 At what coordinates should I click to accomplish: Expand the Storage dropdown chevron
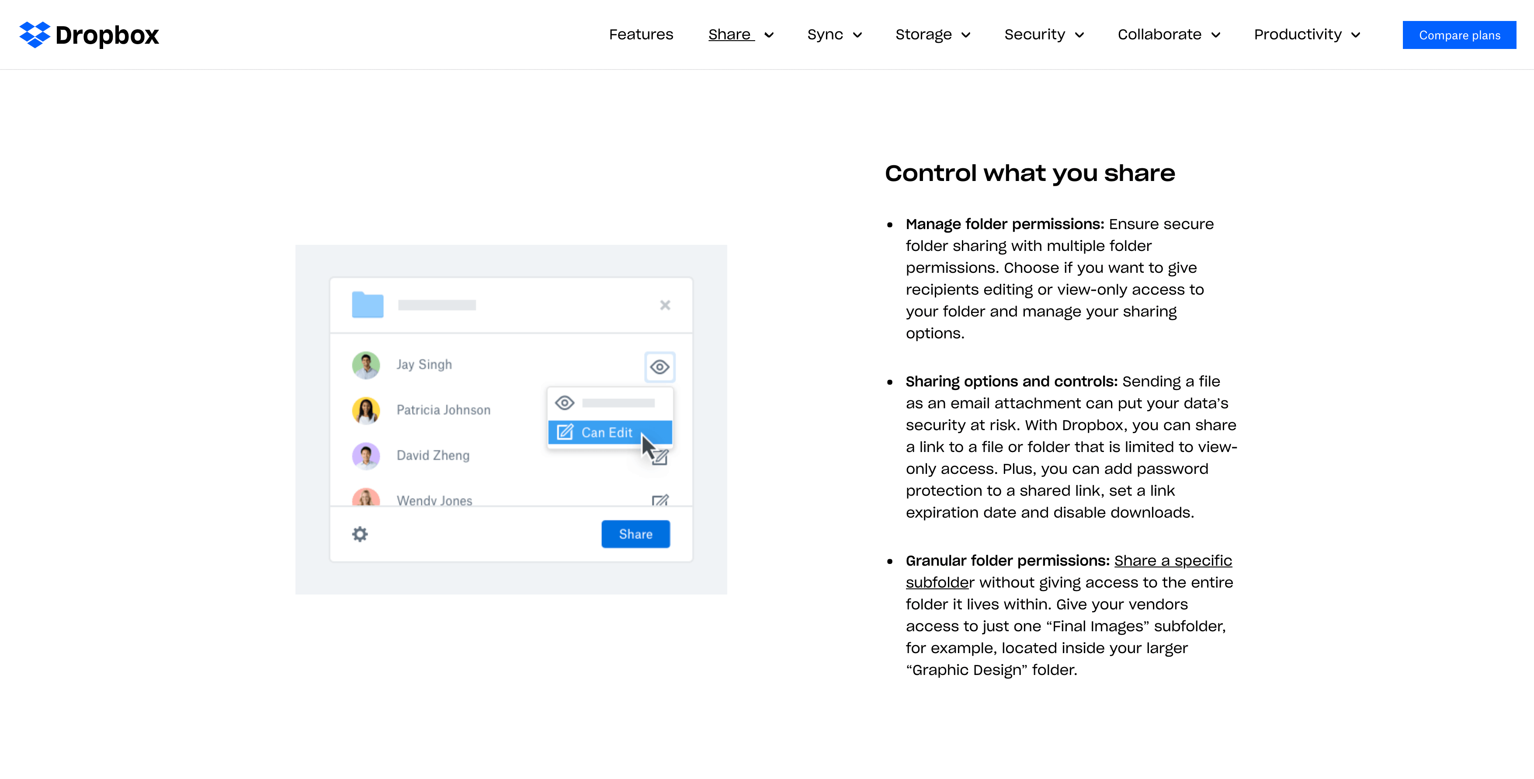[x=966, y=35]
